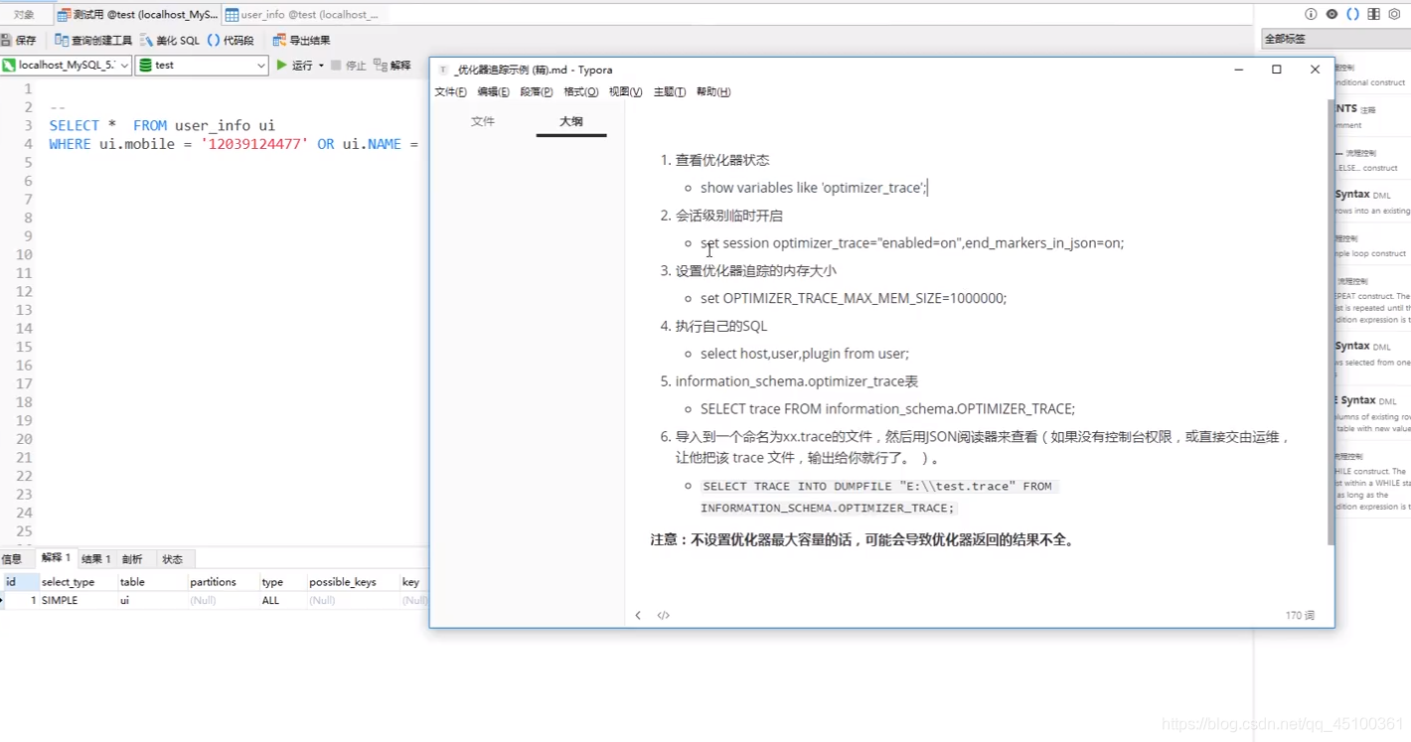Open the 查询创建工具 query builder
The height and width of the screenshot is (742, 1411).
pyautogui.click(x=93, y=40)
